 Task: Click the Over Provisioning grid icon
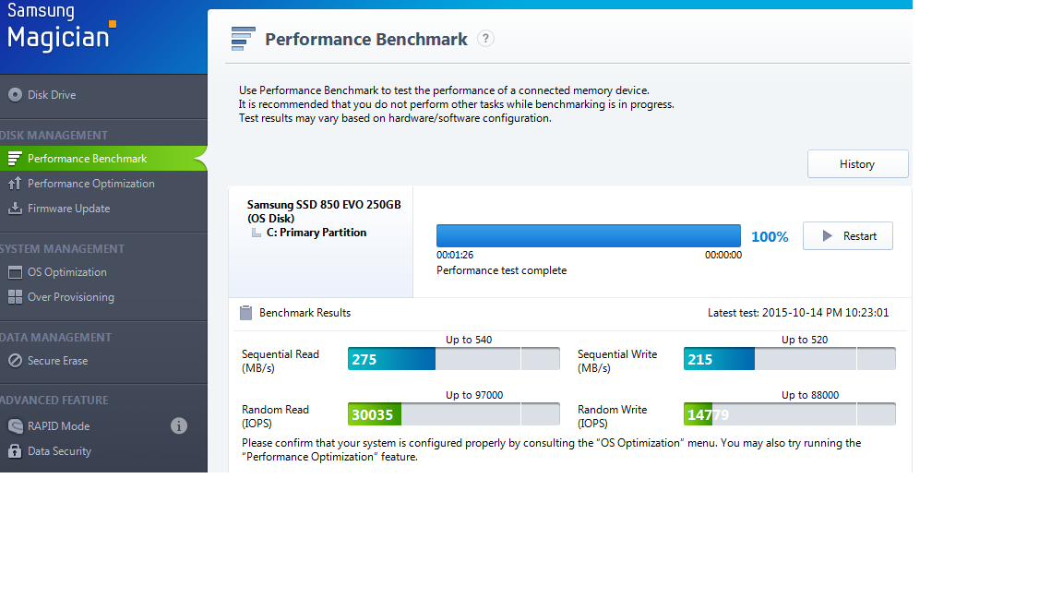(15, 297)
